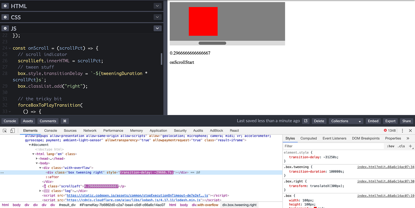The image size is (415, 208).
Task: Select the inspect element tool in DevTools
Action: pyautogui.click(x=5, y=130)
